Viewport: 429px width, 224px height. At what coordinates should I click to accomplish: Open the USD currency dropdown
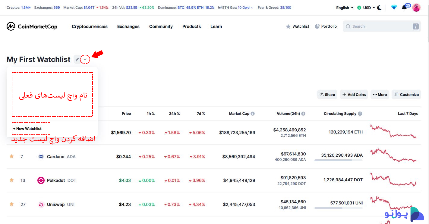coord(366,8)
